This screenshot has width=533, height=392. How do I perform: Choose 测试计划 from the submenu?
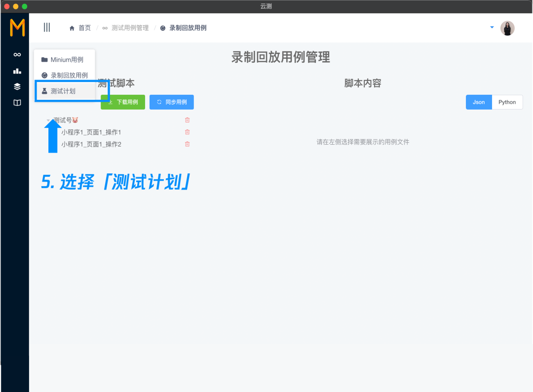[x=65, y=91]
